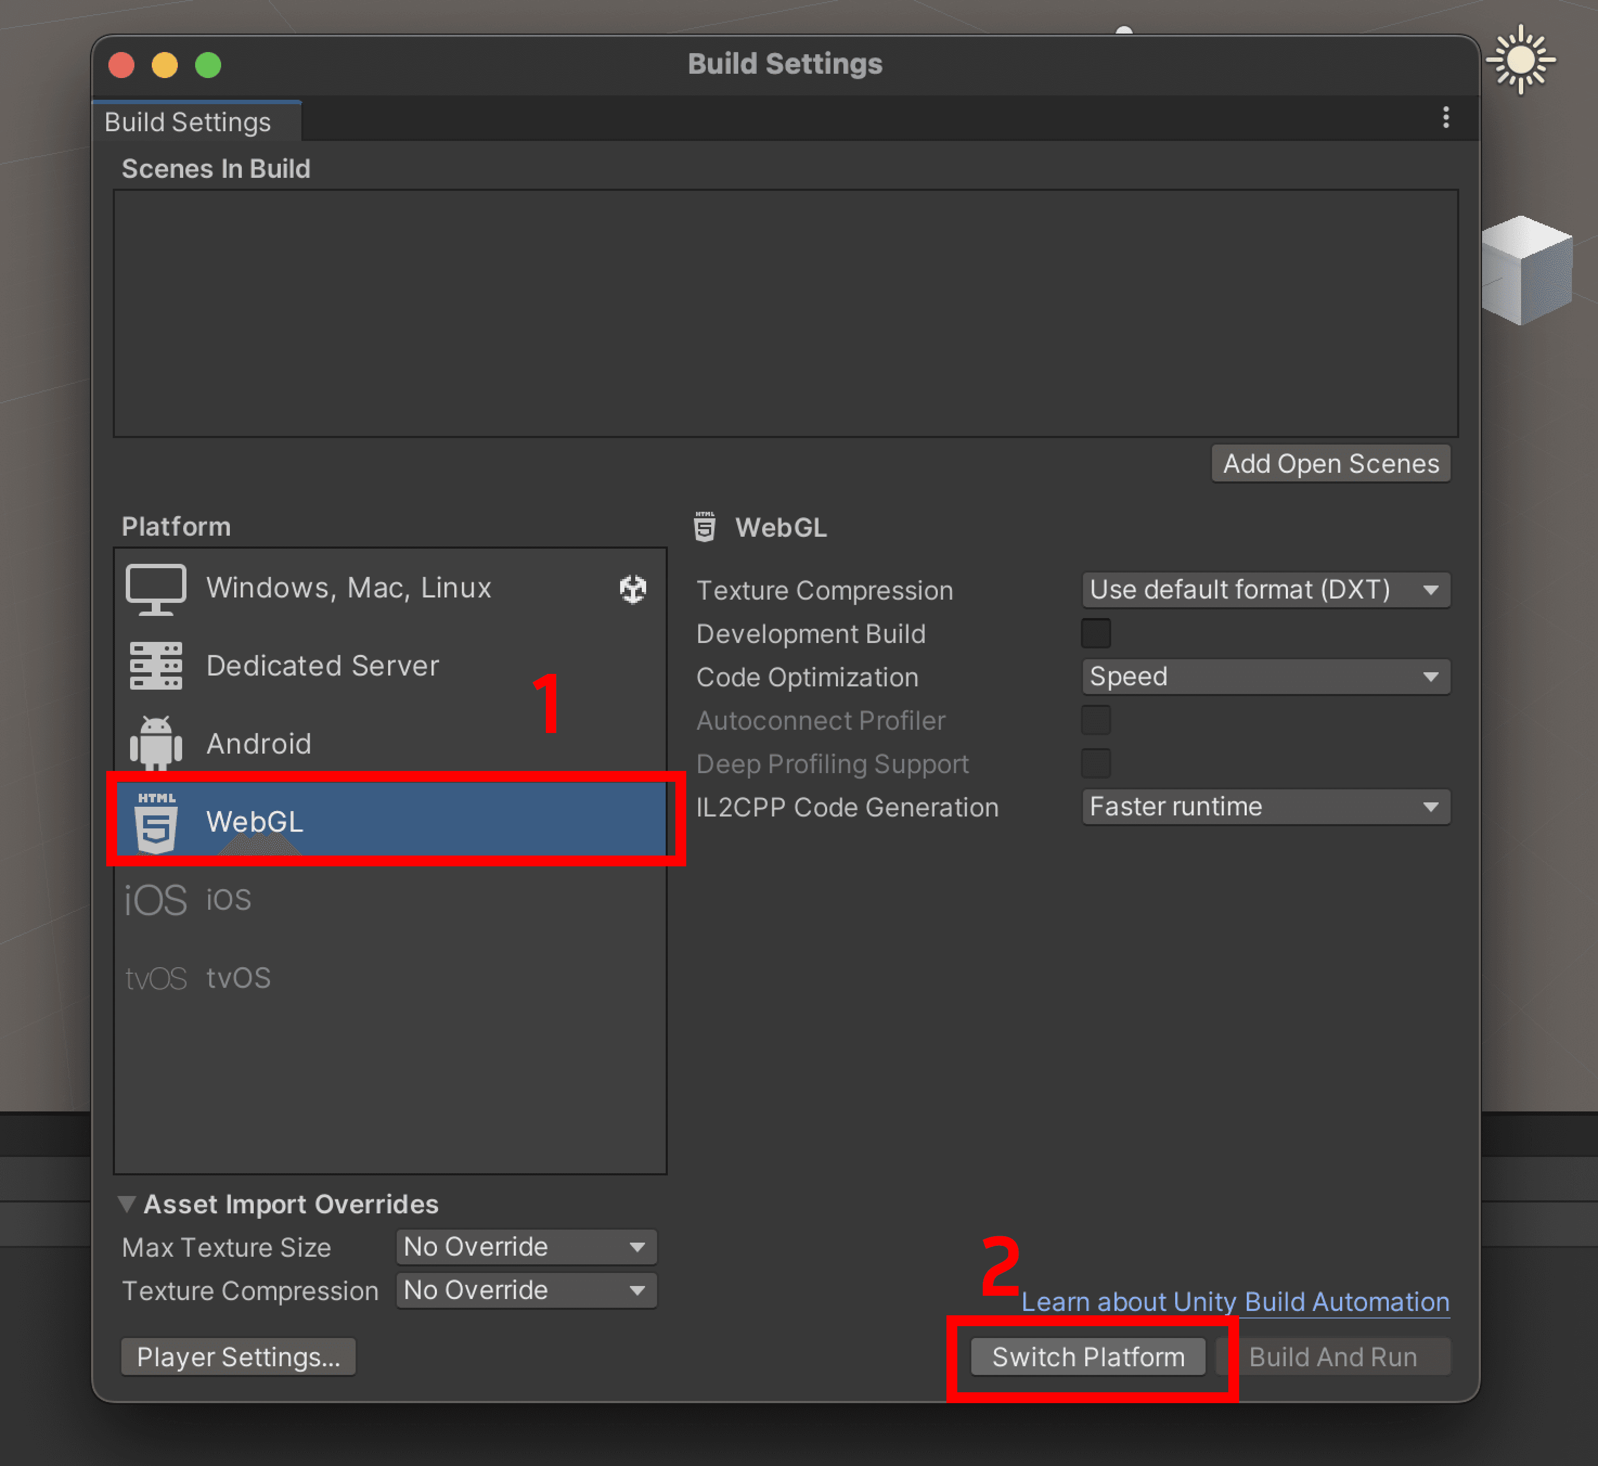Select the Android platform row

click(x=390, y=743)
